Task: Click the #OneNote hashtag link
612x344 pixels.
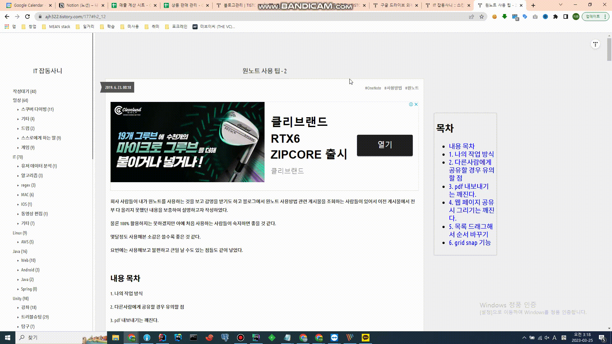Action: 373,88
